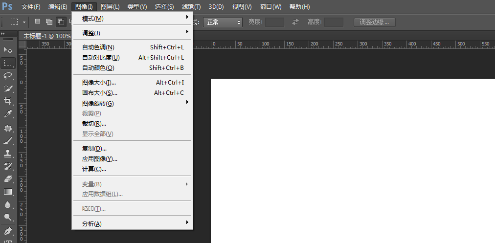Select the Rectangular Marquee tool in toolbox
Viewport: 495px width, 243px height.
pos(7,63)
